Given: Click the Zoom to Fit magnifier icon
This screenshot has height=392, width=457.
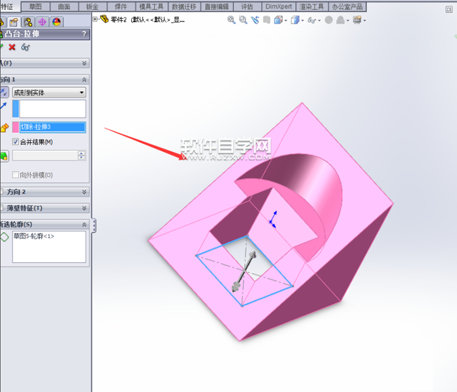Looking at the screenshot, I should (x=231, y=20).
